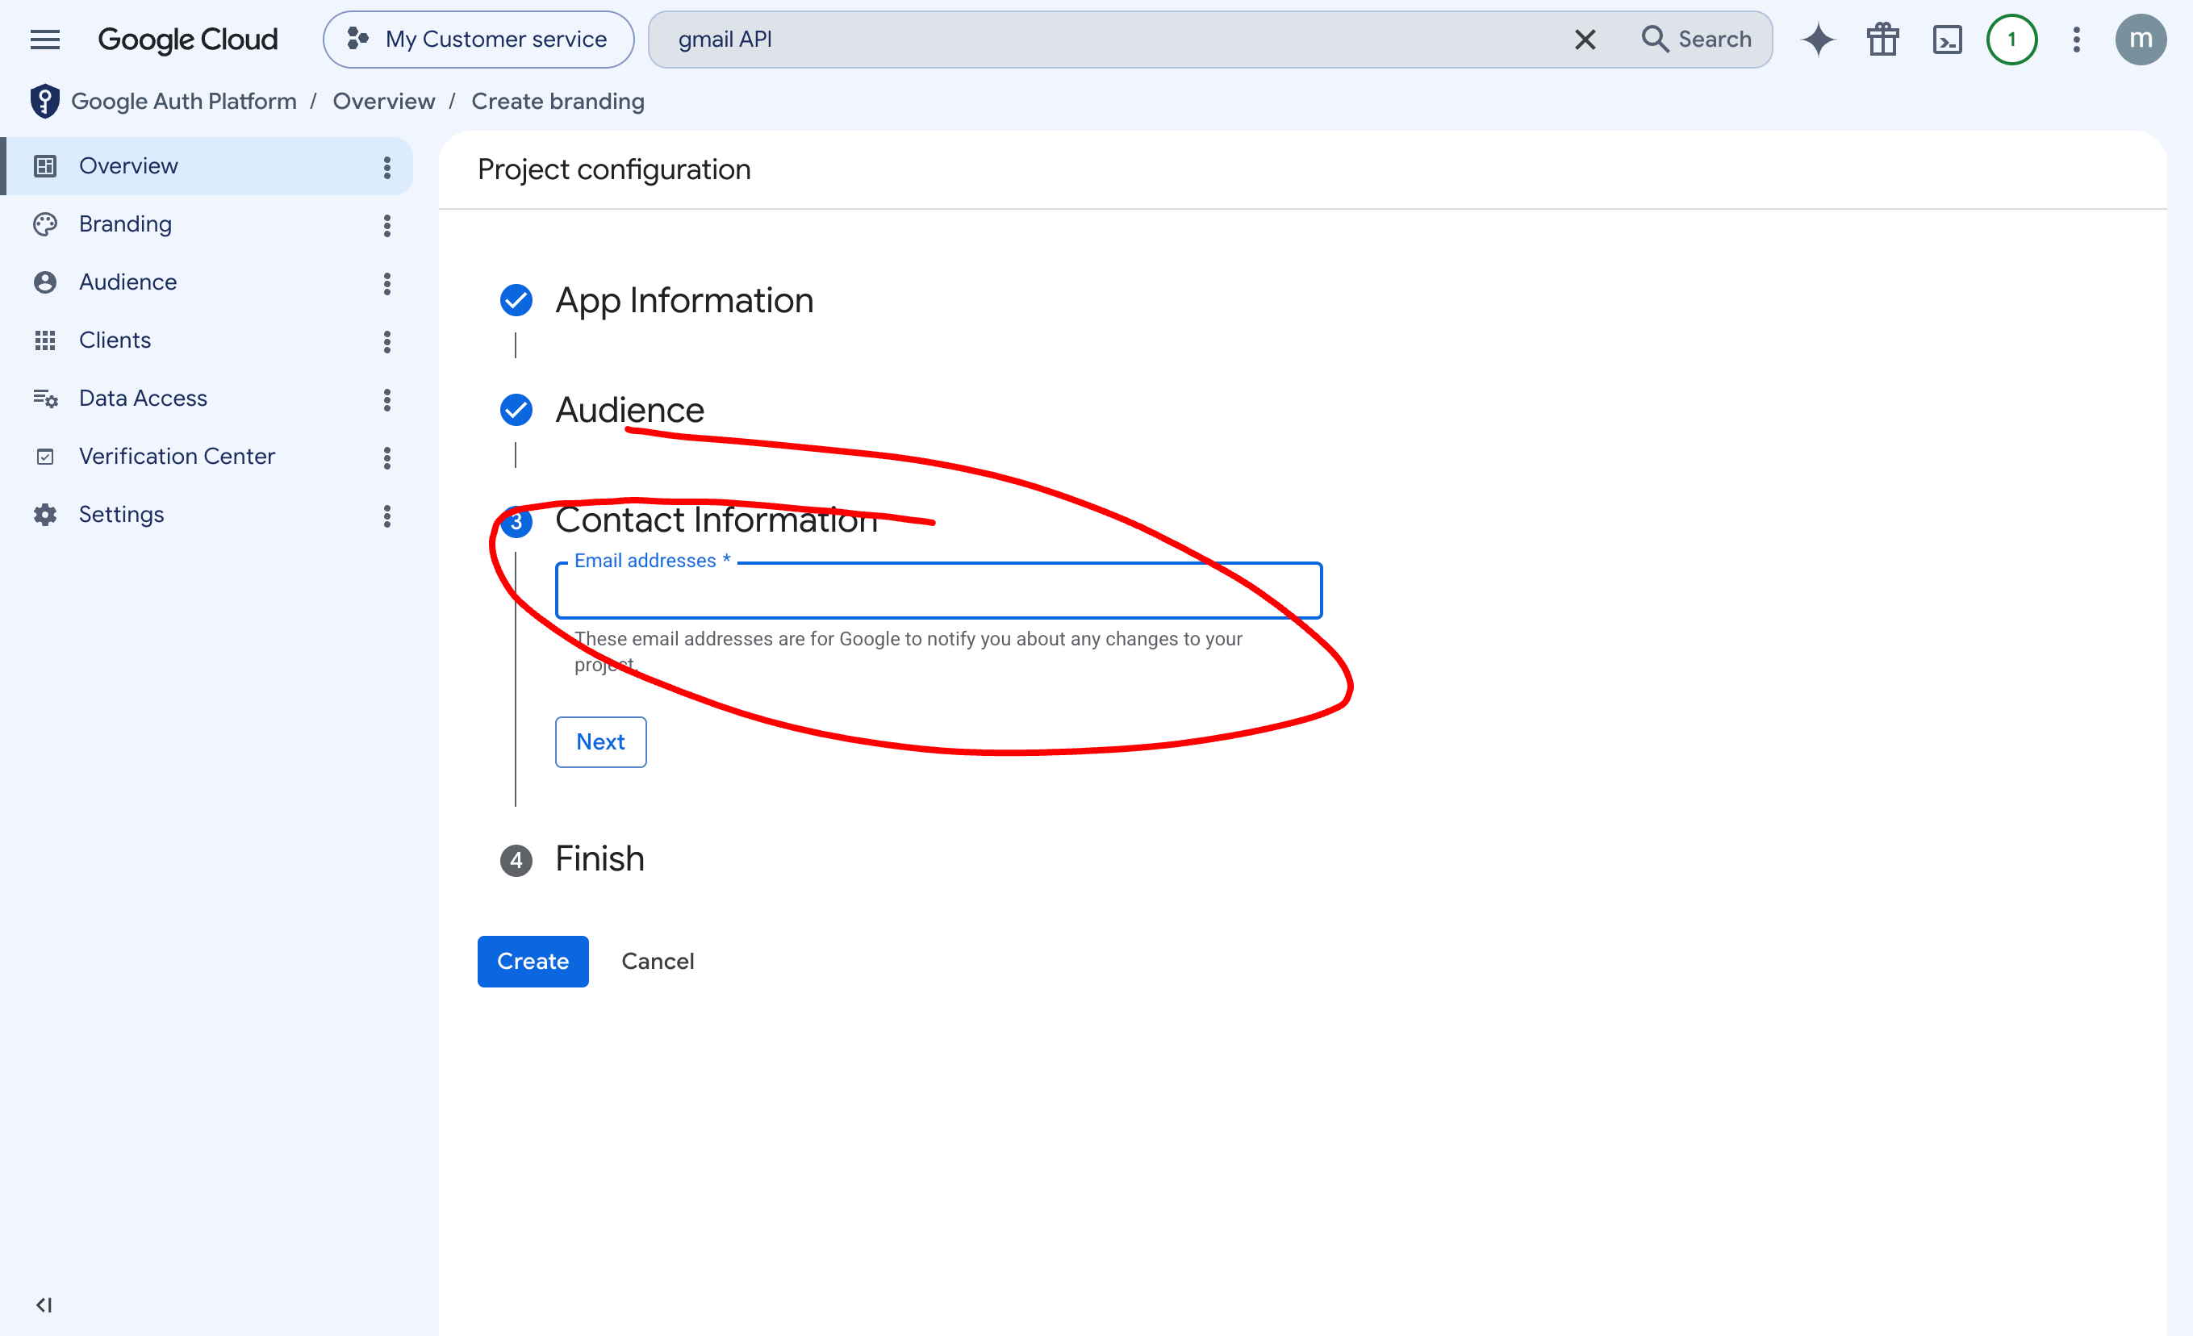Focus the Email addresses input field
Image resolution: width=2193 pixels, height=1336 pixels.
(x=939, y=590)
